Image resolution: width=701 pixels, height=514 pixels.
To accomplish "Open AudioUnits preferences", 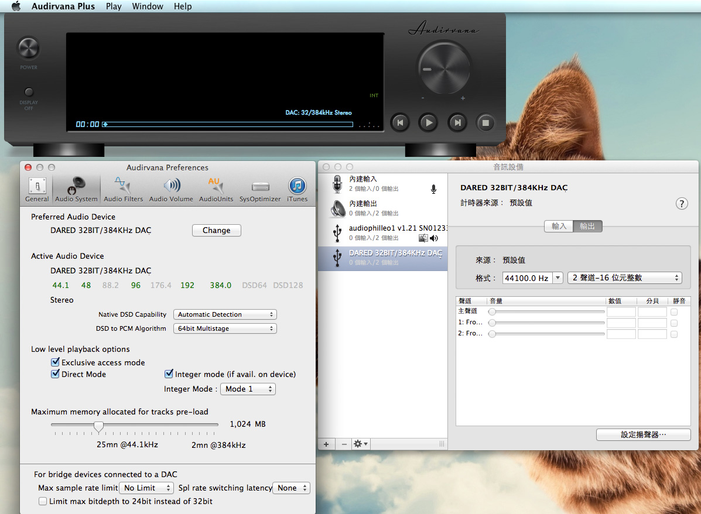I will tap(216, 190).
